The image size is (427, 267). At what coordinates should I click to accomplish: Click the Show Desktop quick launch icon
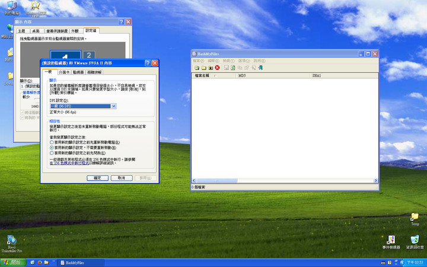[33, 262]
